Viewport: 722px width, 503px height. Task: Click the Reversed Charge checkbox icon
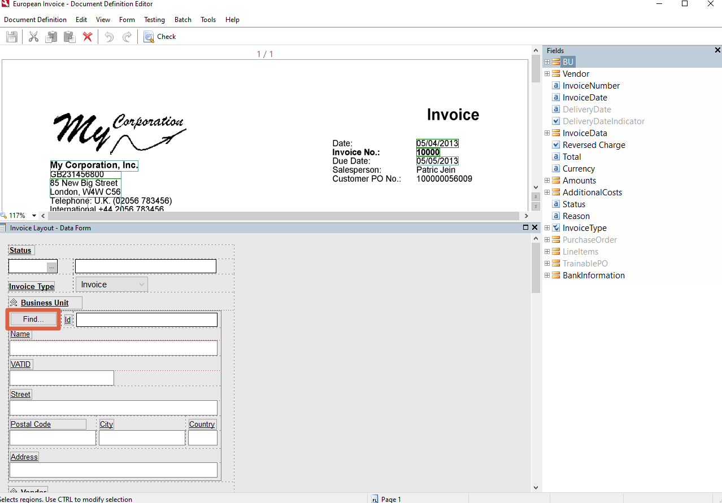(556, 145)
